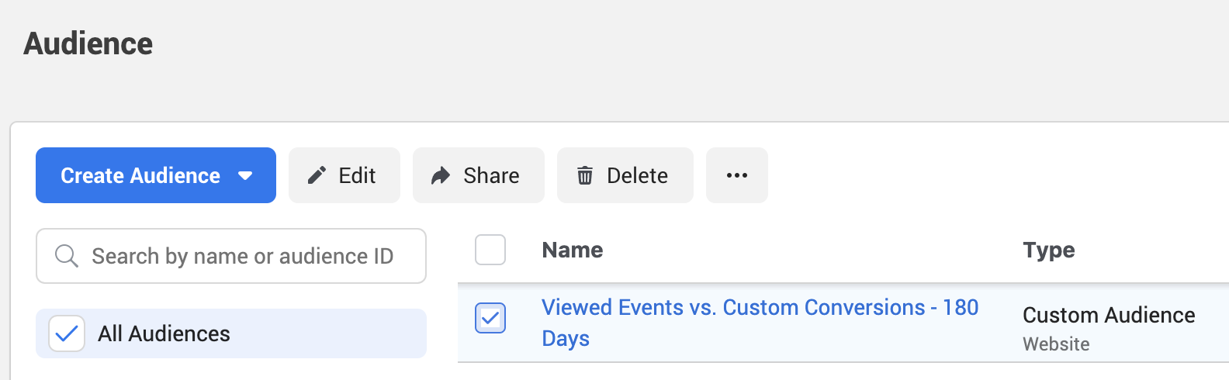Viewport: 1229px width, 380px height.
Task: Click the pencil icon on the Edit button
Action: tap(317, 175)
